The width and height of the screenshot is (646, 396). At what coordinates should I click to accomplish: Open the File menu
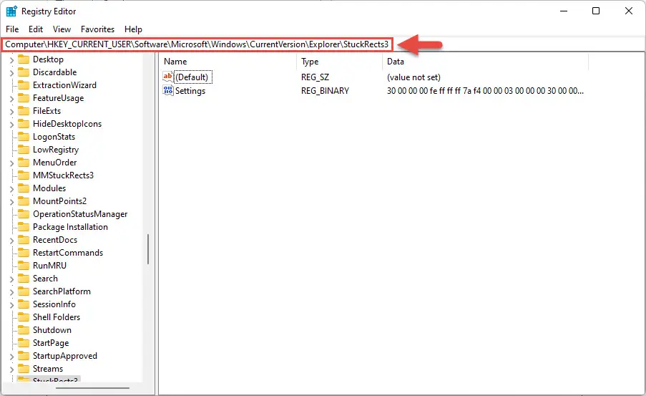(x=12, y=29)
